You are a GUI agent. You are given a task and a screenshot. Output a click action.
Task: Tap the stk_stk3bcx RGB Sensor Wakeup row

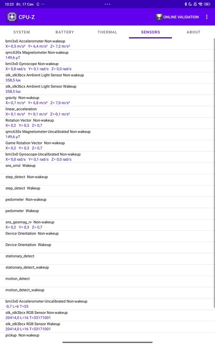(x=107, y=326)
